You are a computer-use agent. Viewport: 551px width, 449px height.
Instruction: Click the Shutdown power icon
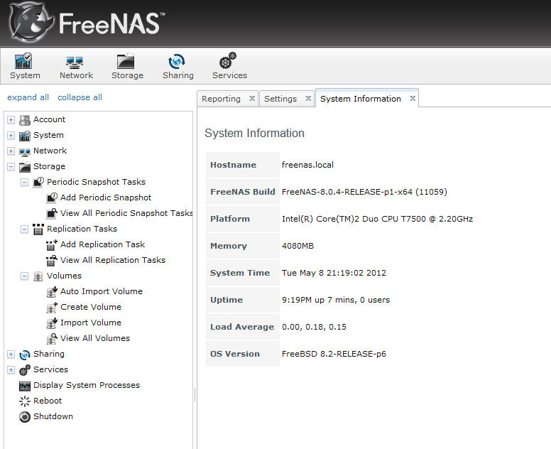point(25,416)
